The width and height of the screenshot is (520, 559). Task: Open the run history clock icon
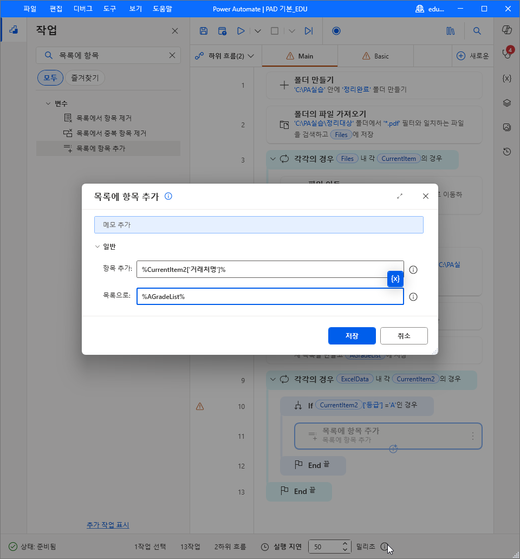coord(507,152)
